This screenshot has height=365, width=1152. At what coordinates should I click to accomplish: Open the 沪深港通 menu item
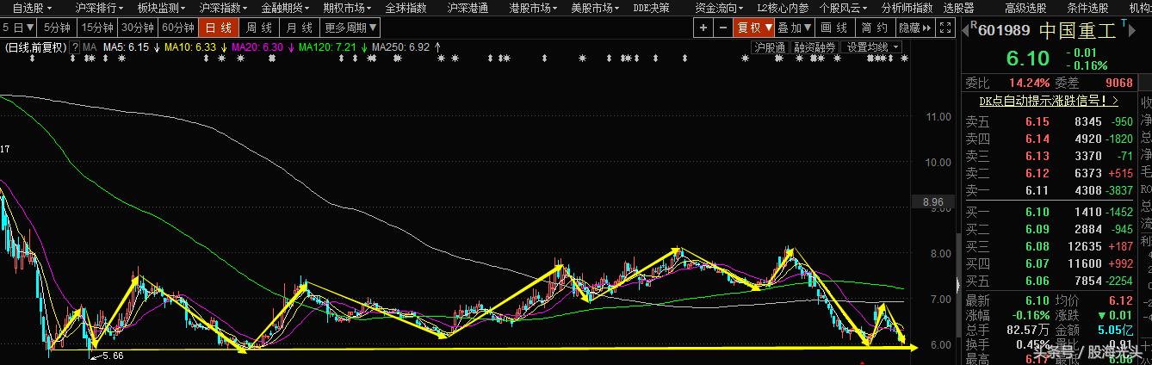(x=468, y=8)
